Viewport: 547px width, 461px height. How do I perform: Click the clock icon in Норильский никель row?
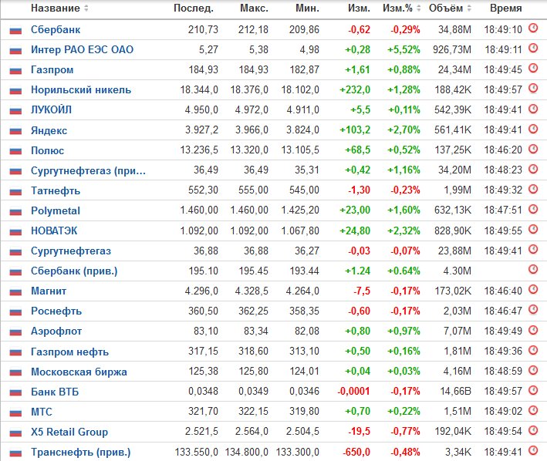(533, 88)
